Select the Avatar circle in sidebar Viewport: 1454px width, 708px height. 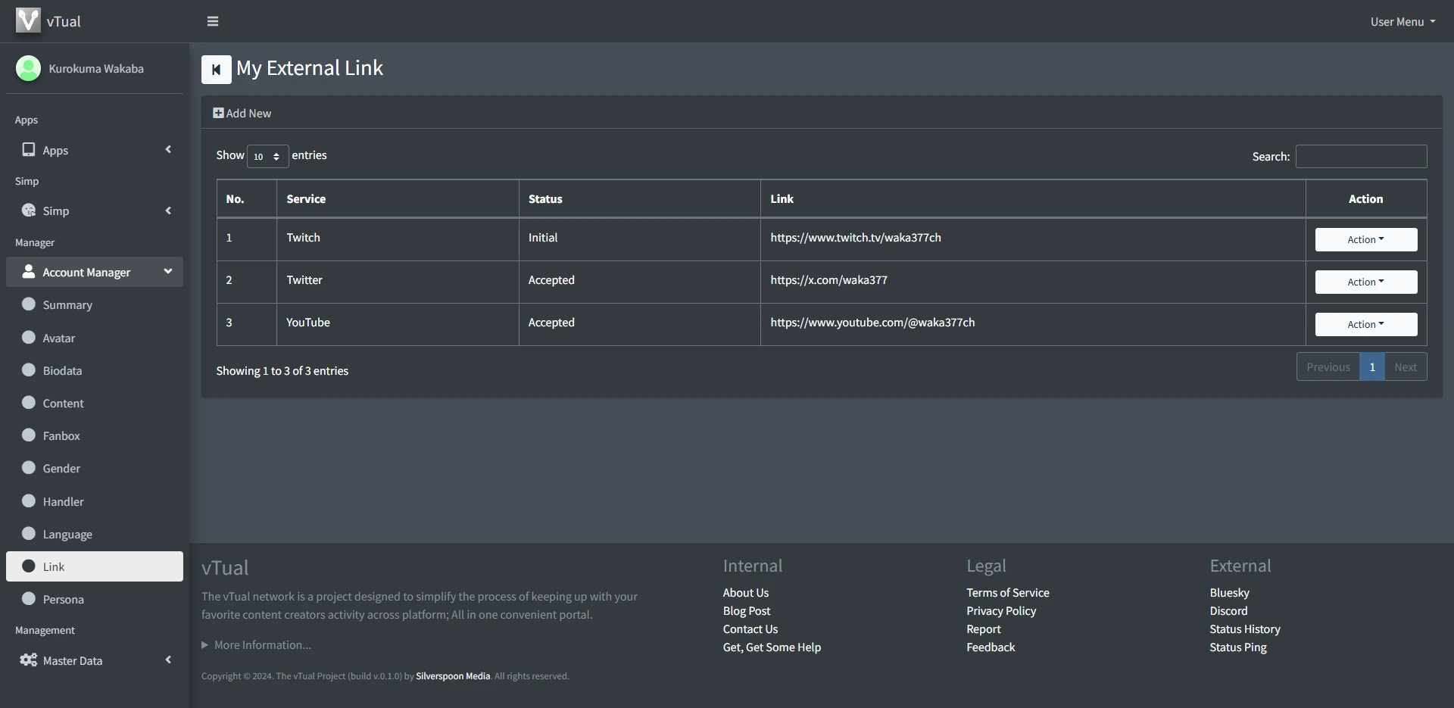point(29,338)
